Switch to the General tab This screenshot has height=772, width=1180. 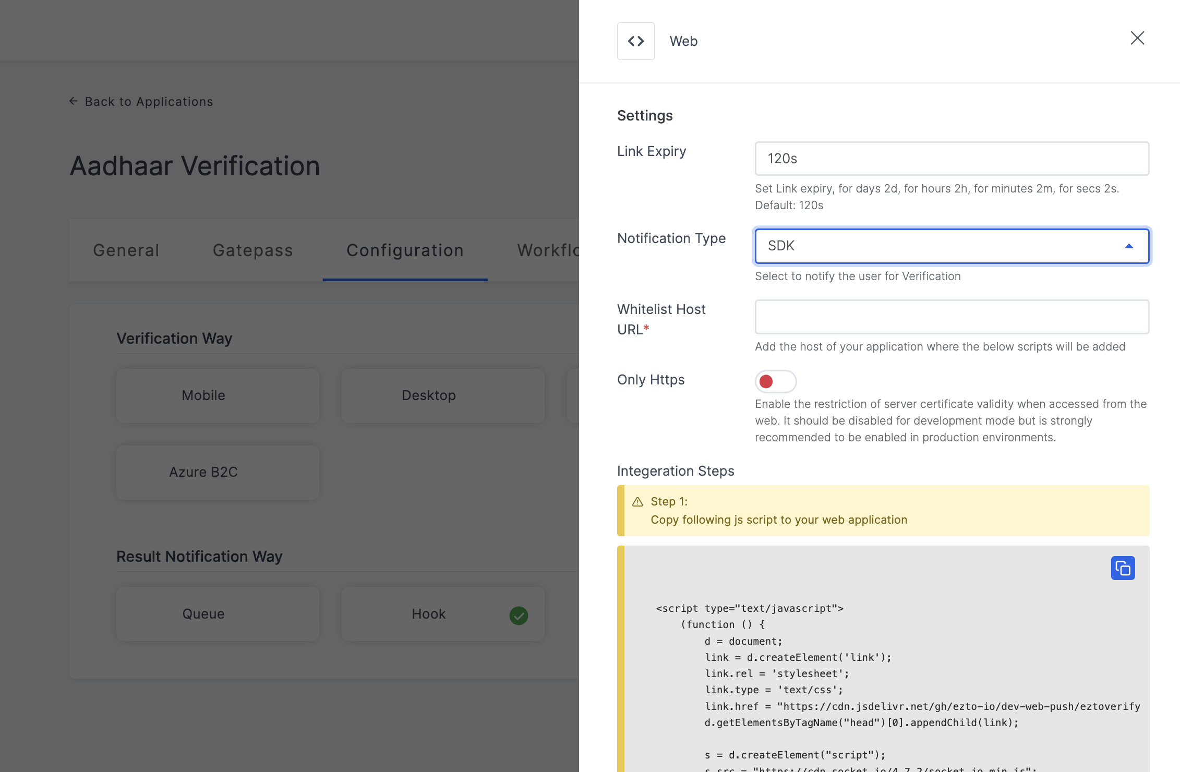click(126, 250)
